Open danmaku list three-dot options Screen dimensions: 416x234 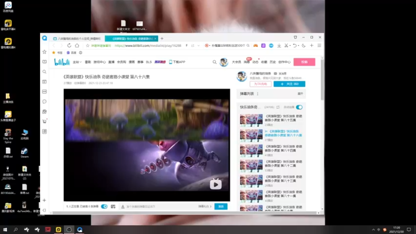pos(257,94)
